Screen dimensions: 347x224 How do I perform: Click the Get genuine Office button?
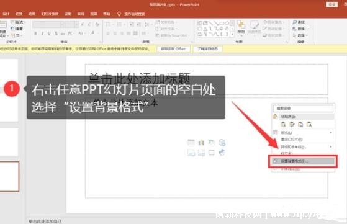click(x=173, y=48)
